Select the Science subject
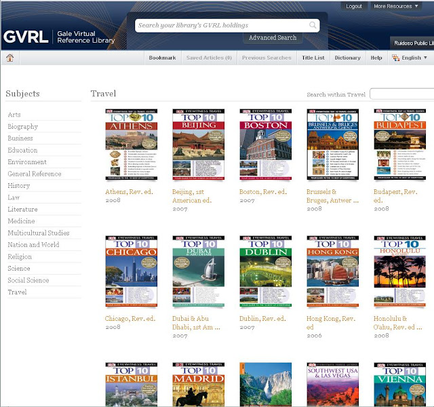Image resolution: width=434 pixels, height=407 pixels. [19, 269]
